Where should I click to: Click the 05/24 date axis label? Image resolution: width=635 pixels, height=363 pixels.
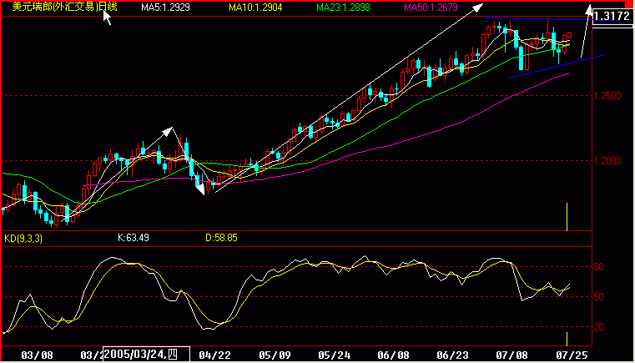335,355
